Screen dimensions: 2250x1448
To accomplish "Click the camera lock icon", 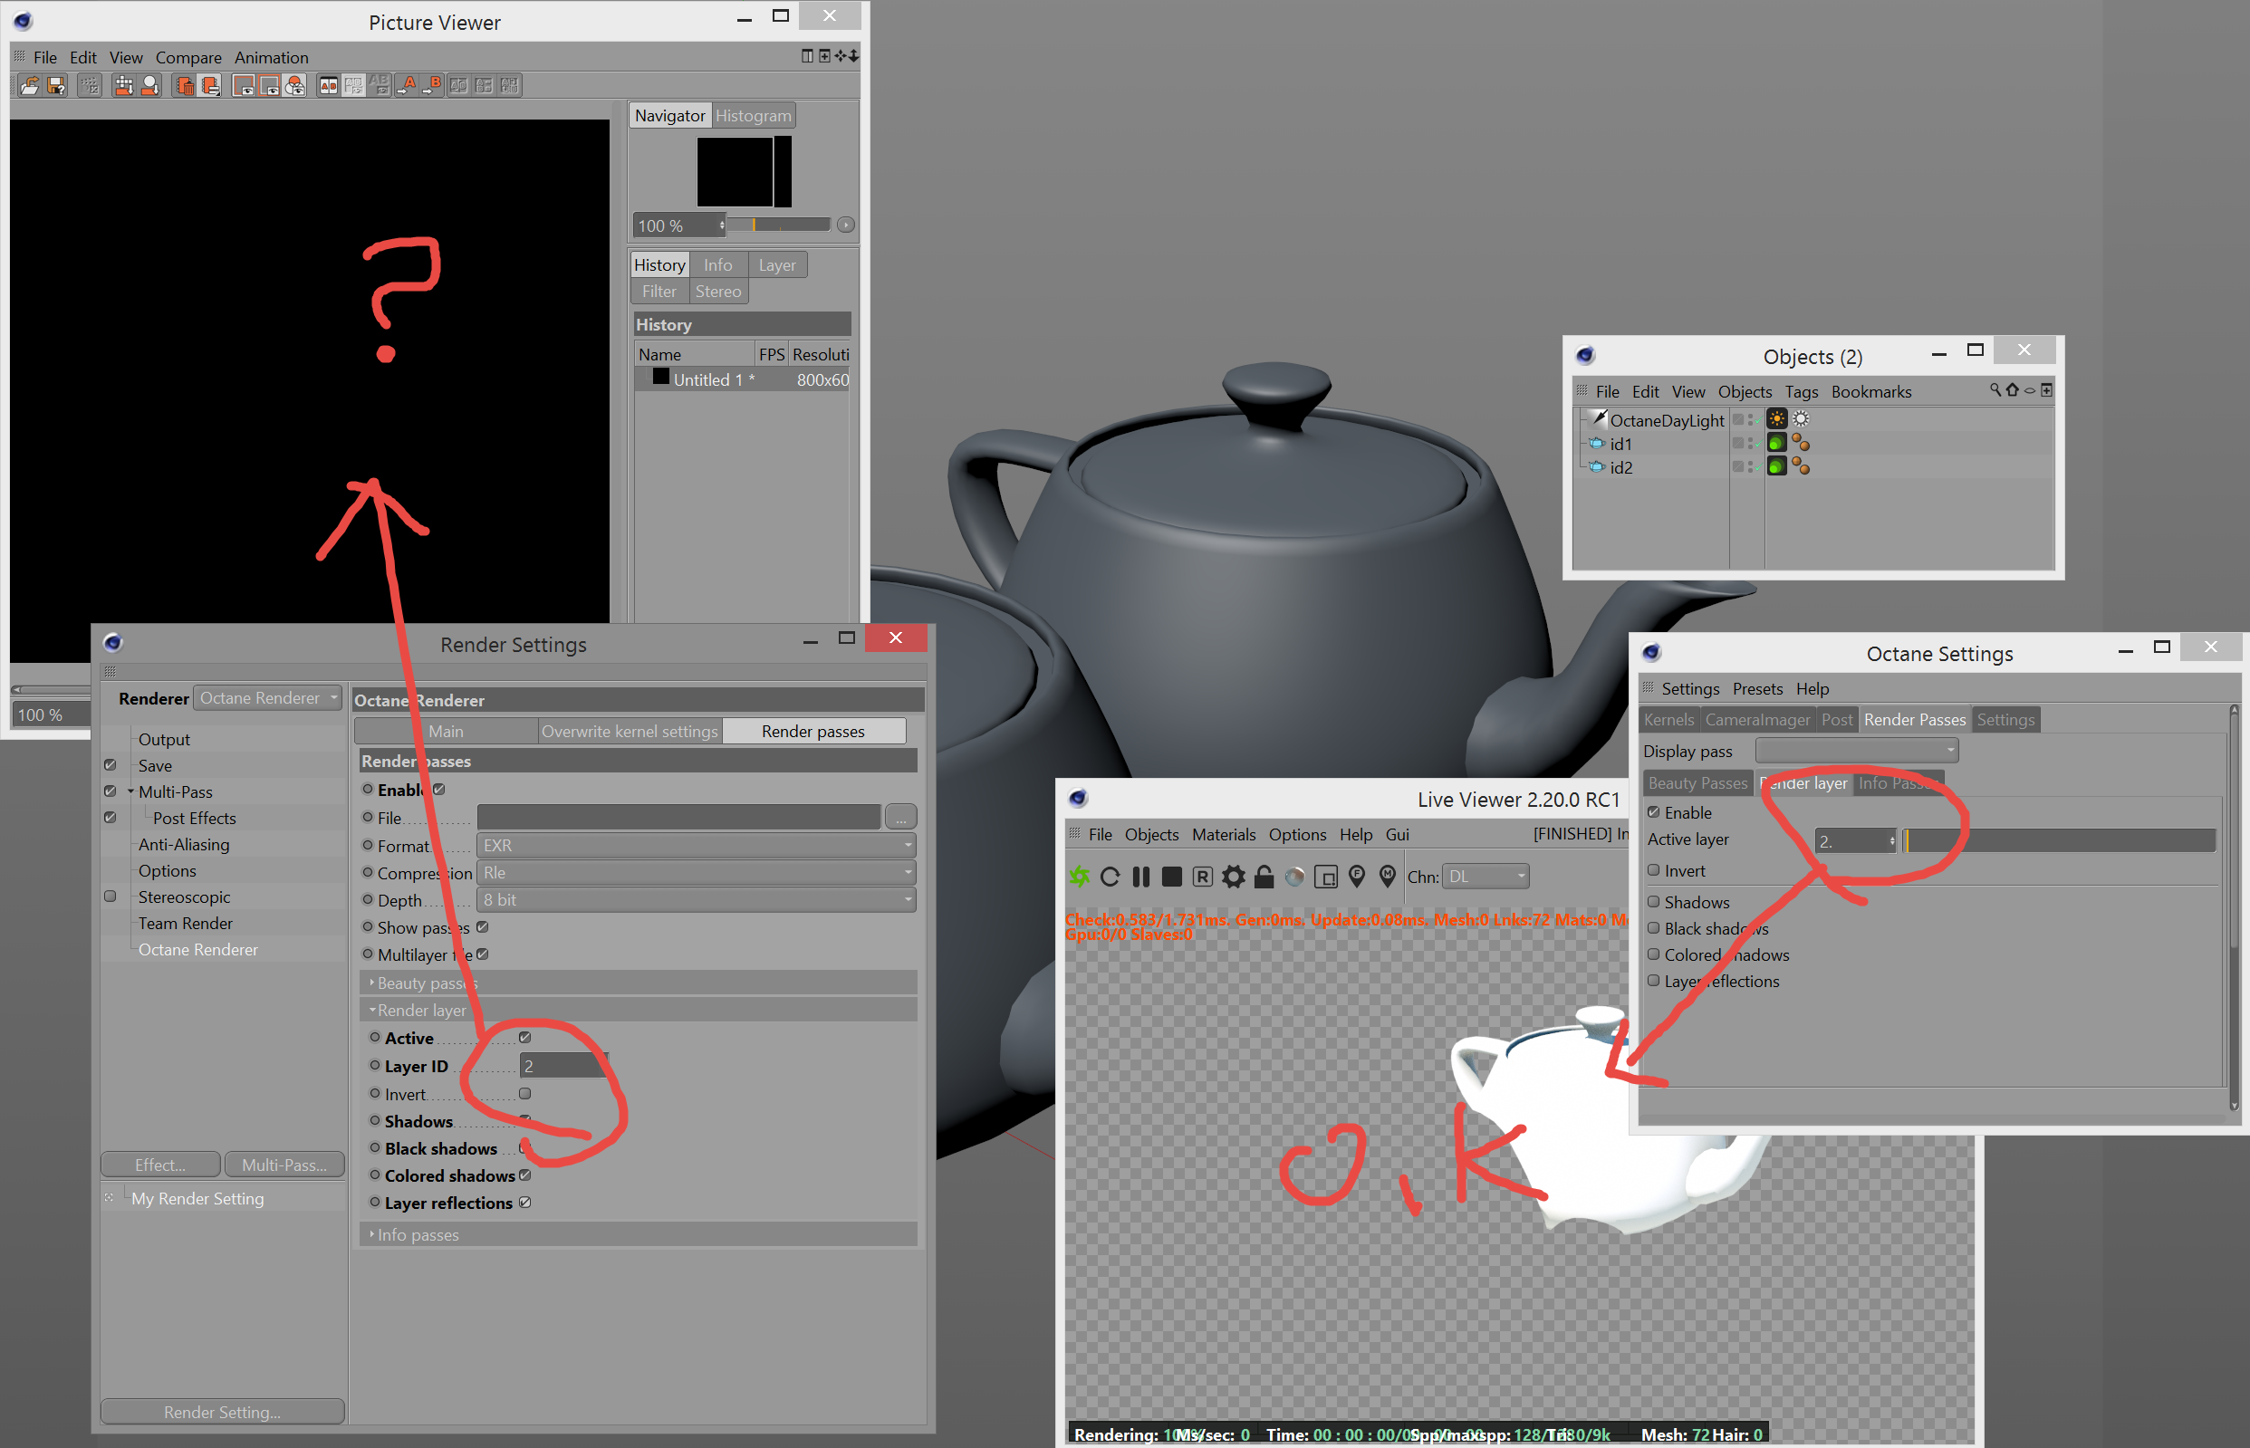I will click(x=1264, y=877).
